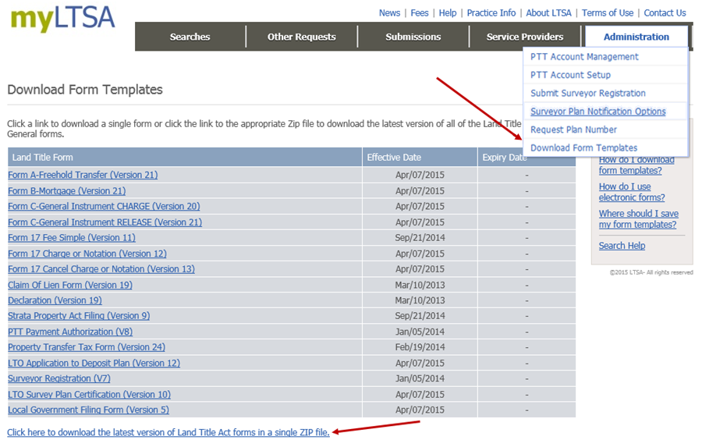Download Form 17 Fee Simple (Version 11)
The image size is (702, 440).
click(72, 238)
